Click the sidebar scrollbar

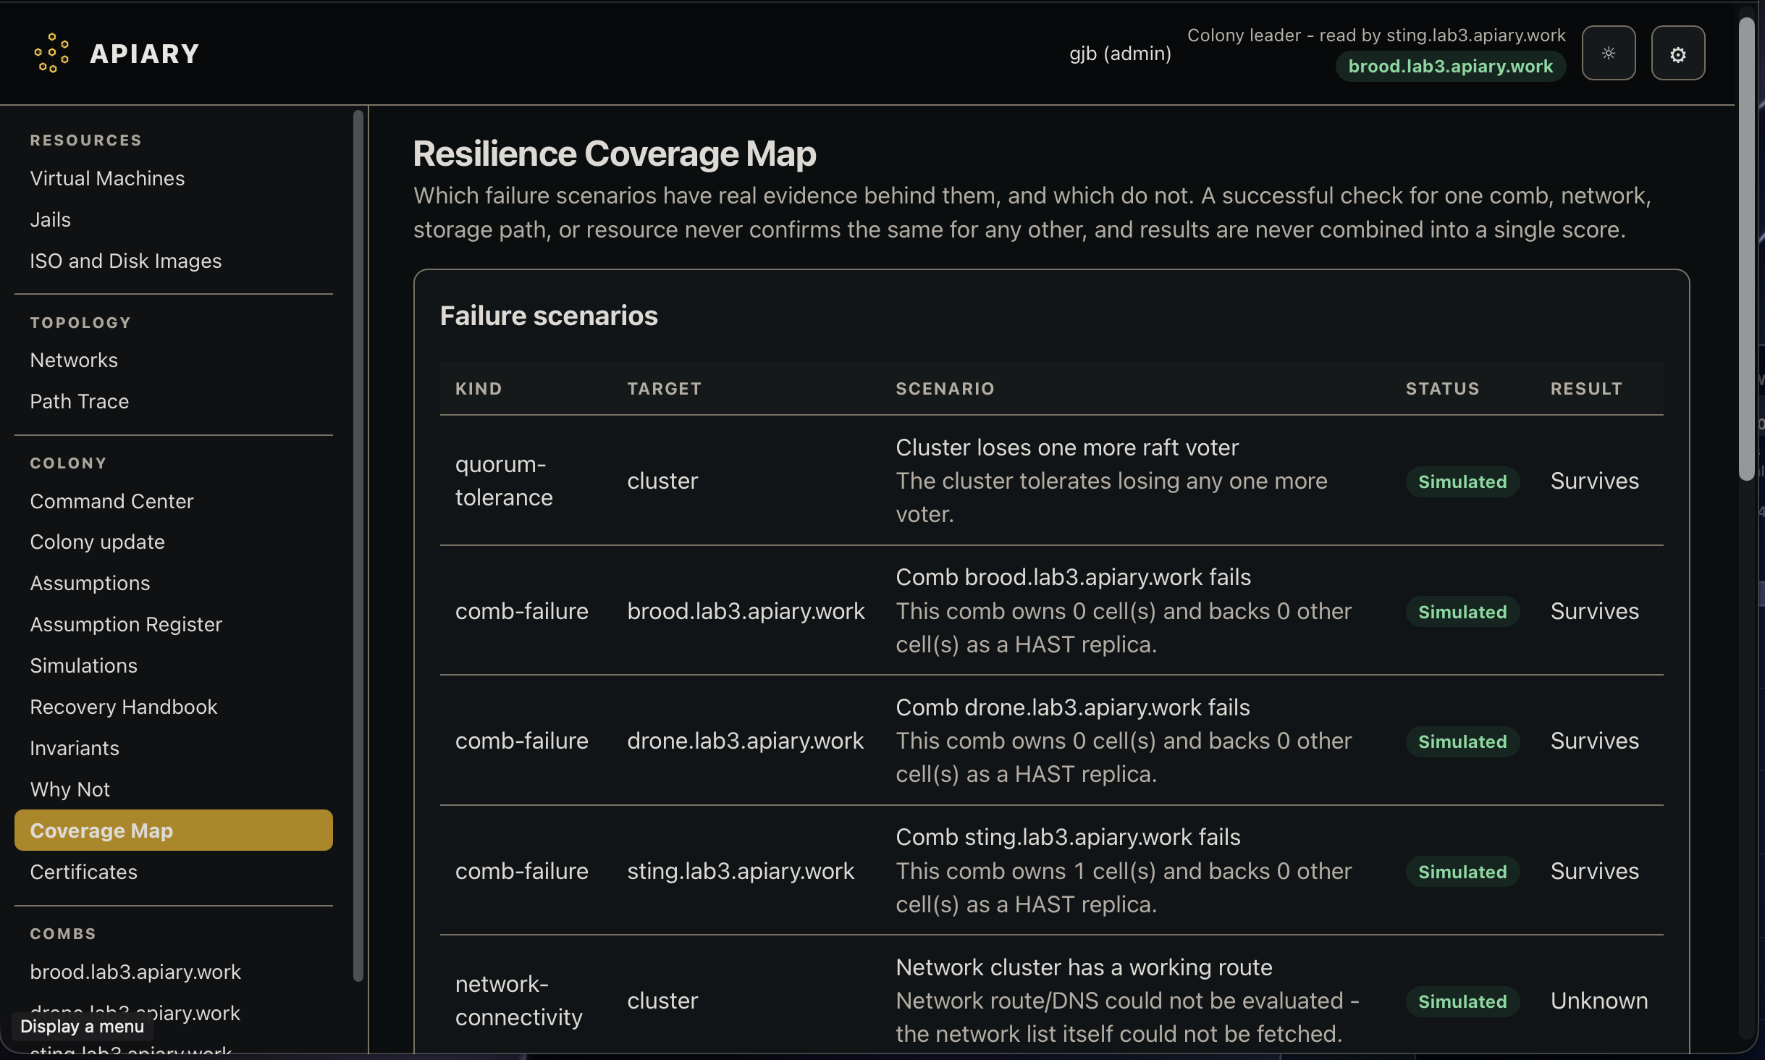(358, 545)
